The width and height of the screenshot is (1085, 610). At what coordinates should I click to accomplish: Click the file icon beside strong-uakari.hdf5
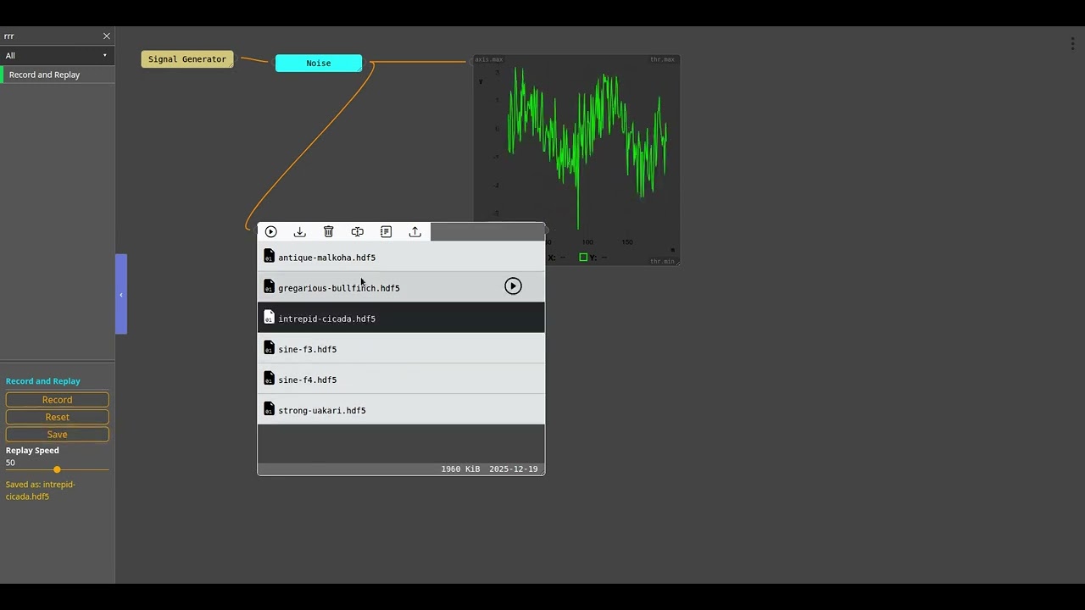[x=270, y=408]
